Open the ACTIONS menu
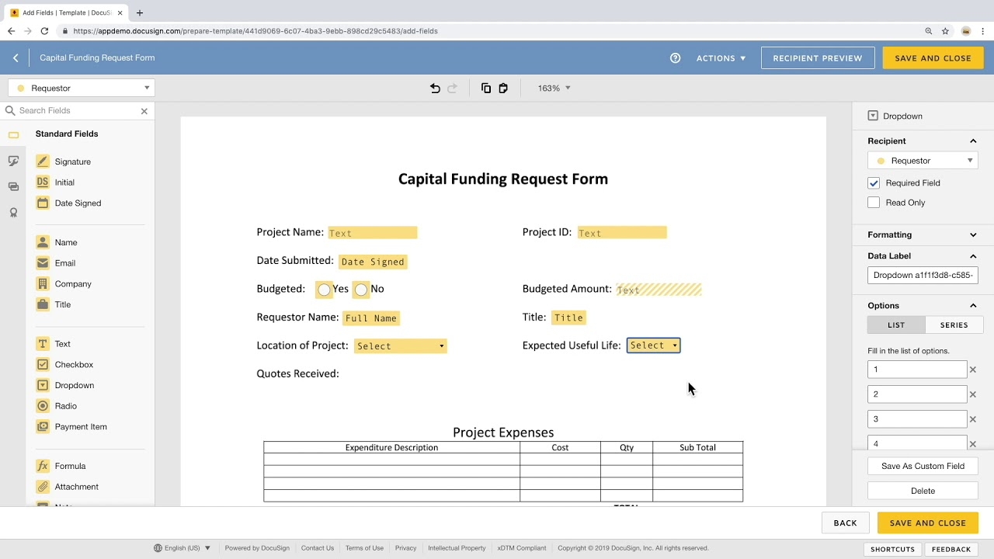Screen dimensions: 994x559 [x=721, y=57]
